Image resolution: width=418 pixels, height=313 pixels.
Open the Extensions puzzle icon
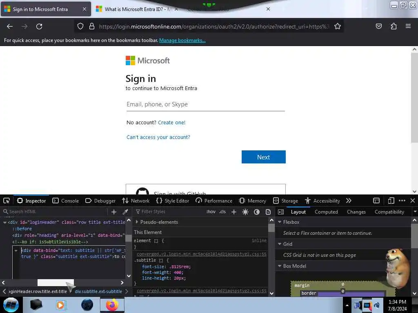point(394,26)
